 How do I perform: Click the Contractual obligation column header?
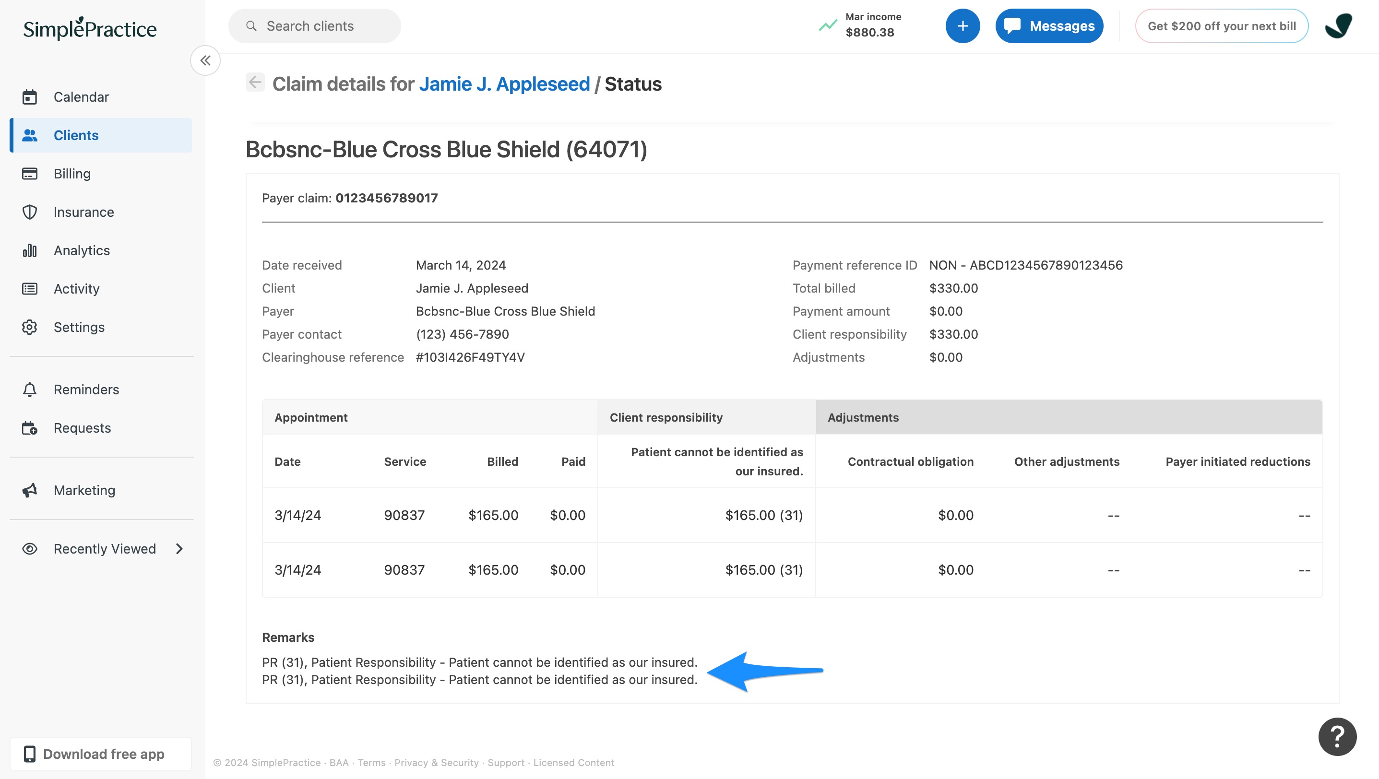(911, 462)
